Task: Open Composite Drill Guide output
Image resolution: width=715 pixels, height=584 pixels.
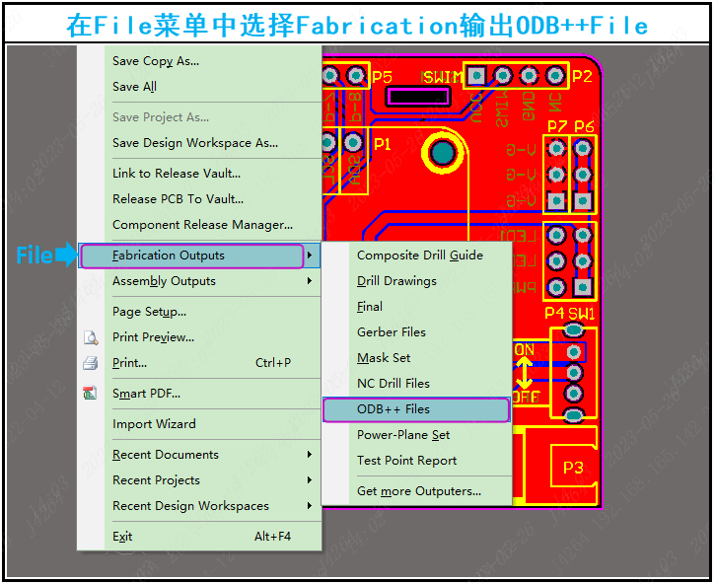Action: [419, 255]
